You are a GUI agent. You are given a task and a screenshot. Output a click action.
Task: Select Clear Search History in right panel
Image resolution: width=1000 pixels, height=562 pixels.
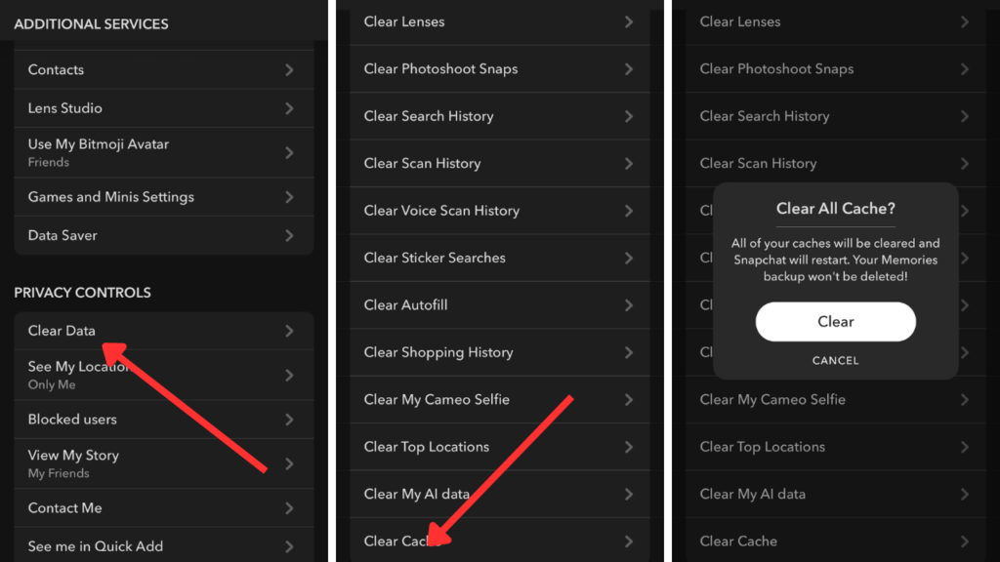(836, 116)
